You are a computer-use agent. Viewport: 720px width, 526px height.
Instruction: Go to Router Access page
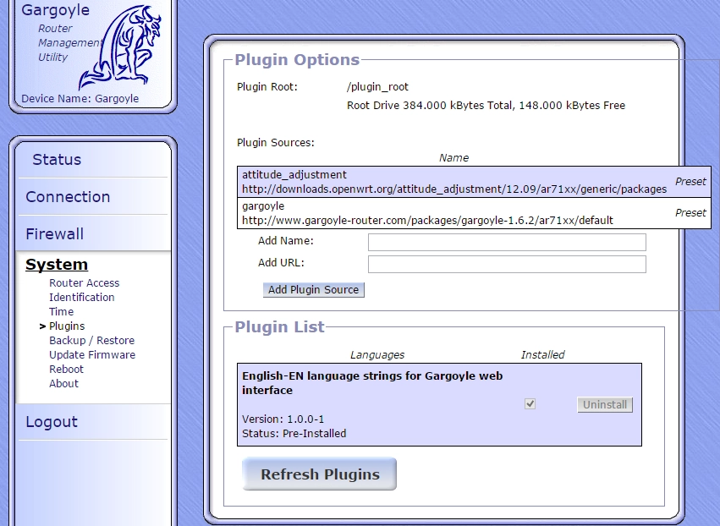84,282
